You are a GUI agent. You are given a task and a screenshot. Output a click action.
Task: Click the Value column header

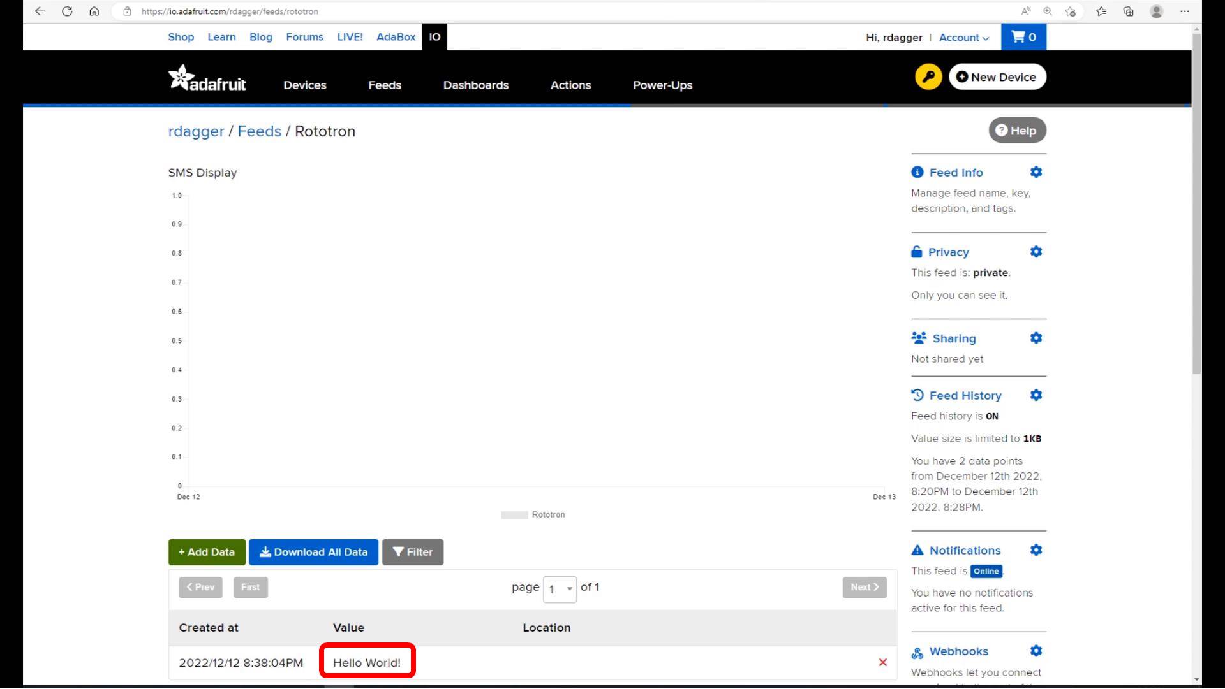[x=348, y=628]
